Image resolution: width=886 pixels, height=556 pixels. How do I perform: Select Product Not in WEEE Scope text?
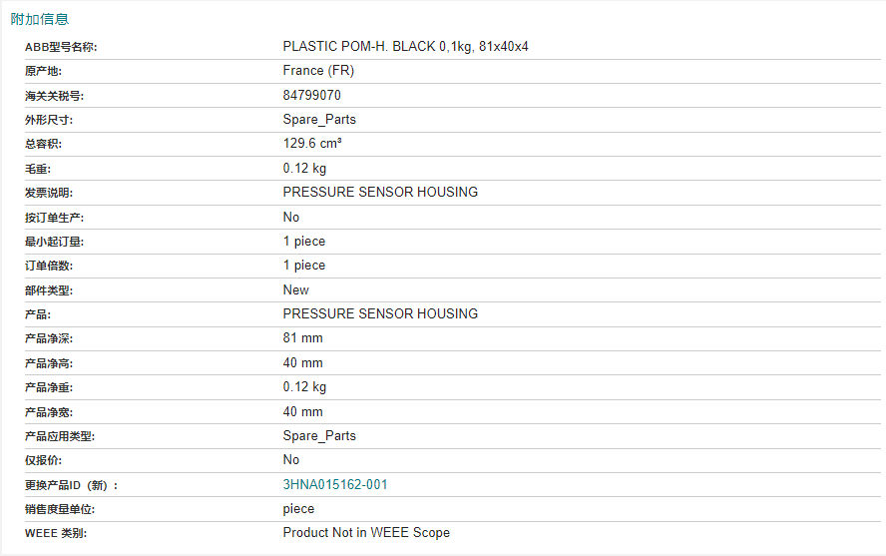pos(366,533)
